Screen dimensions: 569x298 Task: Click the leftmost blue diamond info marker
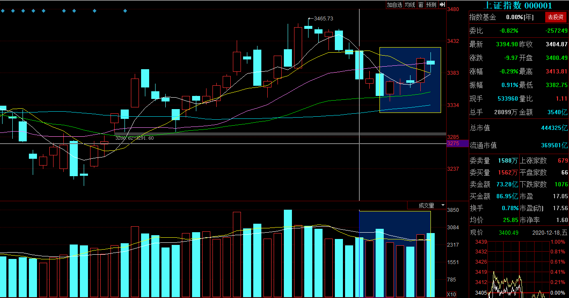click(x=2, y=11)
